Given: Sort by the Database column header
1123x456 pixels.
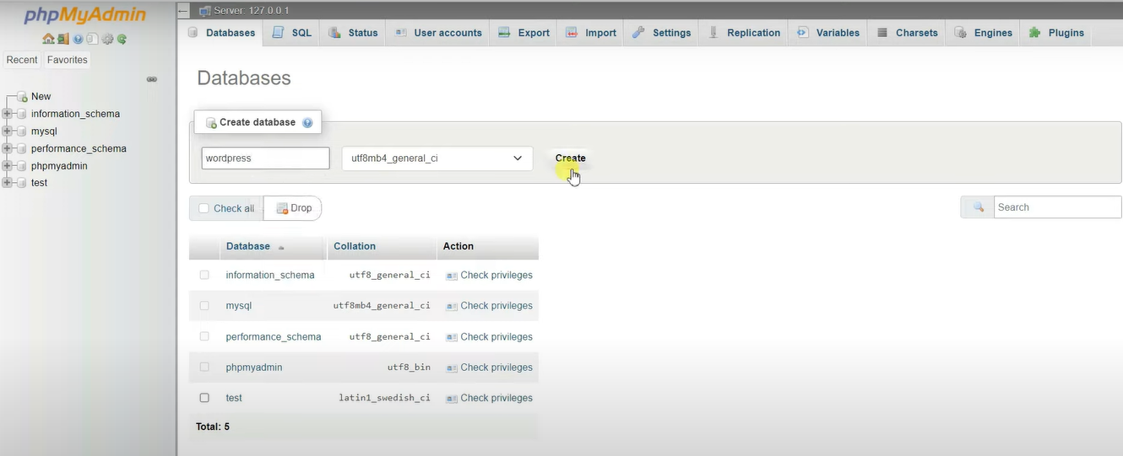Looking at the screenshot, I should [x=248, y=246].
